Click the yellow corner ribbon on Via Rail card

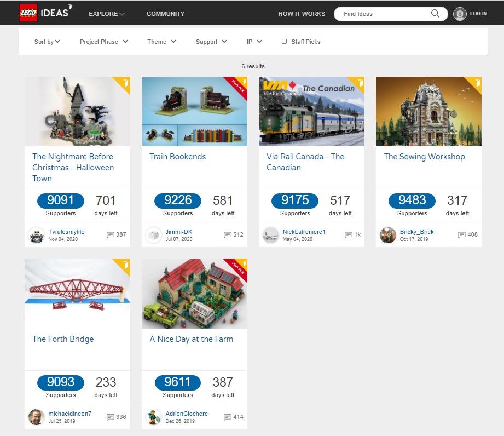coord(358,83)
